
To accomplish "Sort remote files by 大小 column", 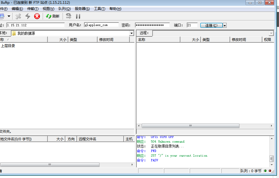I will (191, 40).
